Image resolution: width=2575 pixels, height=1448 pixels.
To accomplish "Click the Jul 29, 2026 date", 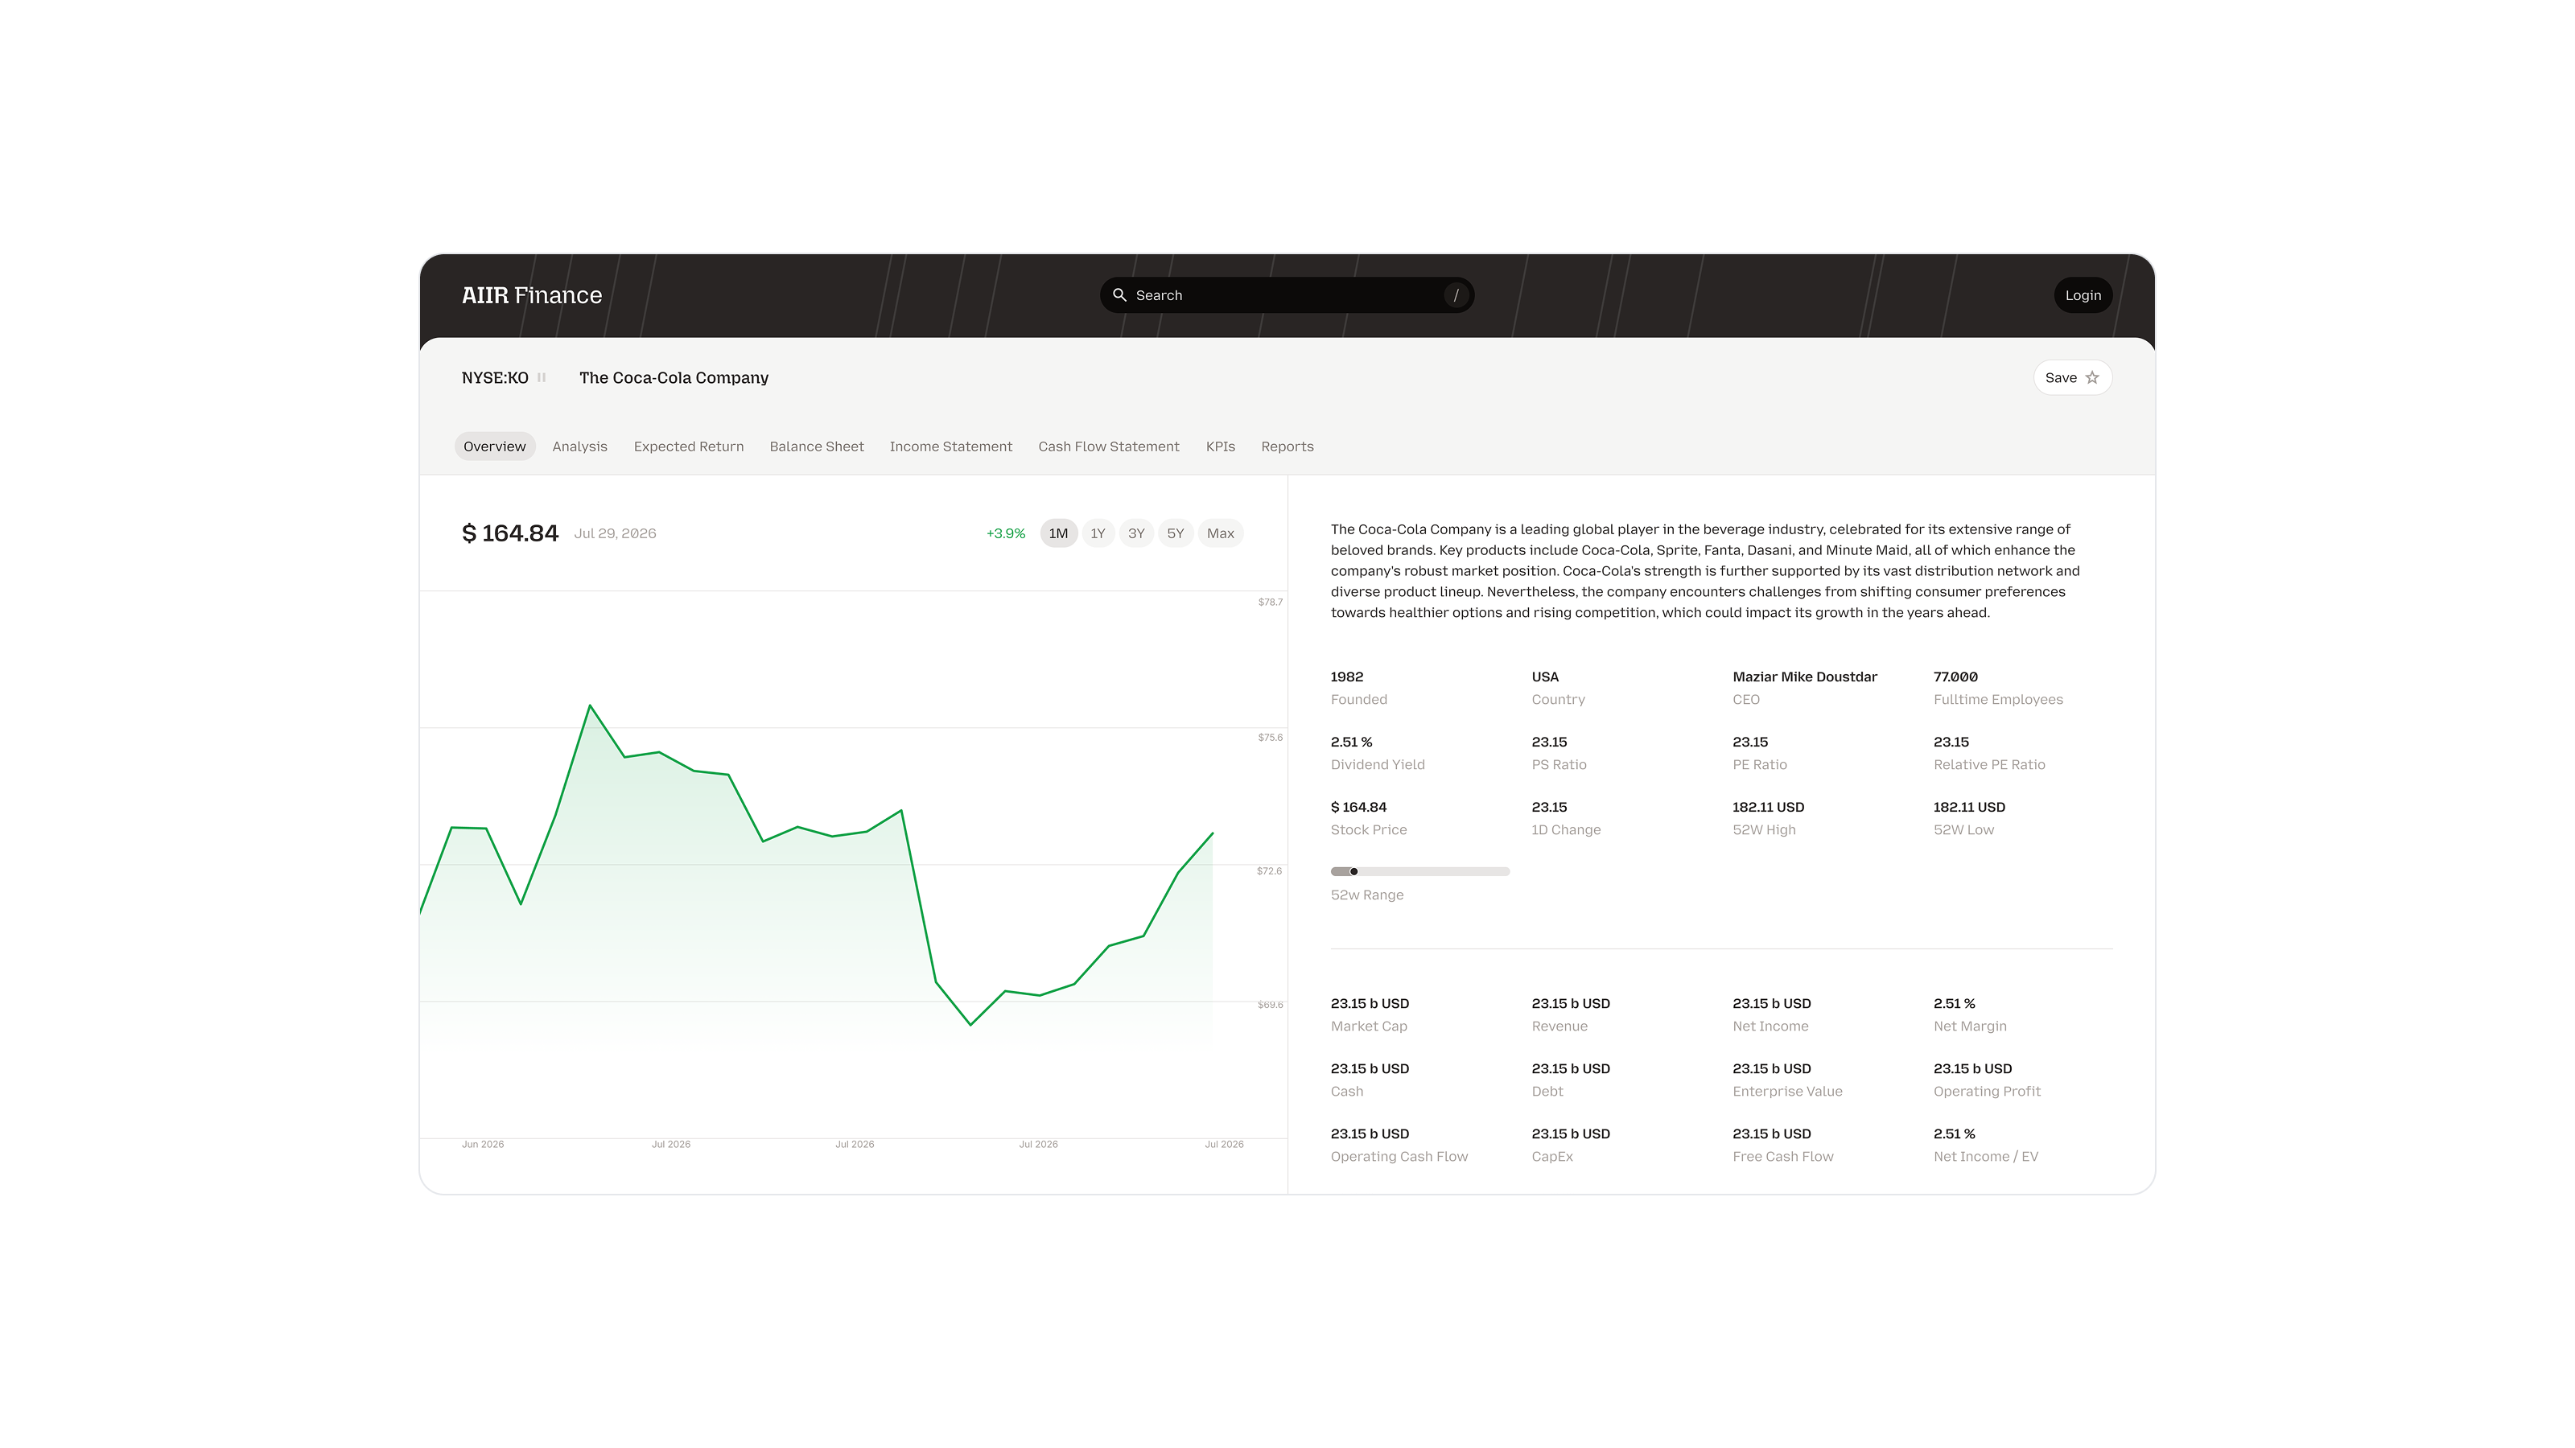I will (x=615, y=533).
